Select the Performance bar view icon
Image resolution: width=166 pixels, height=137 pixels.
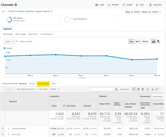(143, 89)
